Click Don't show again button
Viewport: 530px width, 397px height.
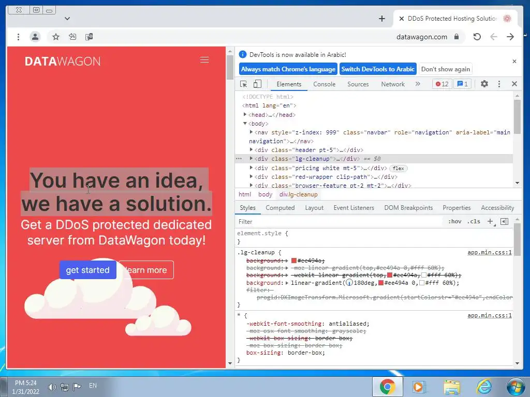[x=446, y=69]
